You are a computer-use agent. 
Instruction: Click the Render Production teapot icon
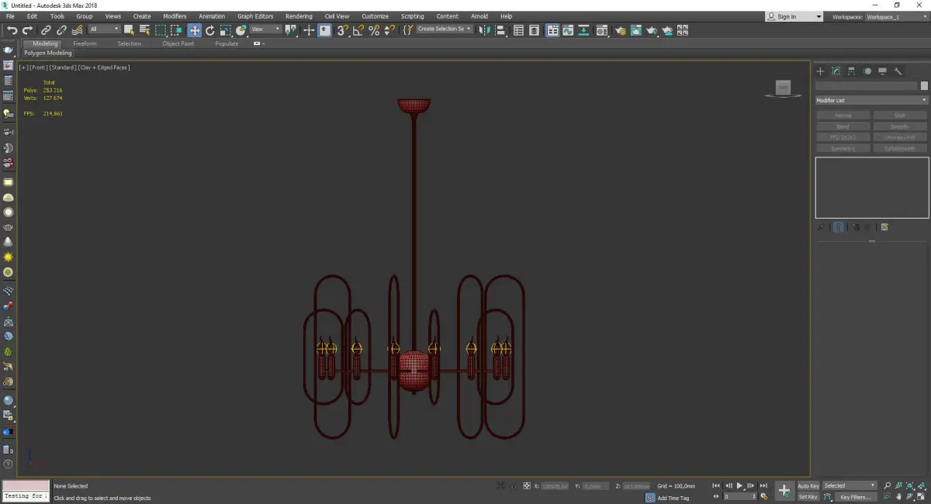(x=652, y=30)
